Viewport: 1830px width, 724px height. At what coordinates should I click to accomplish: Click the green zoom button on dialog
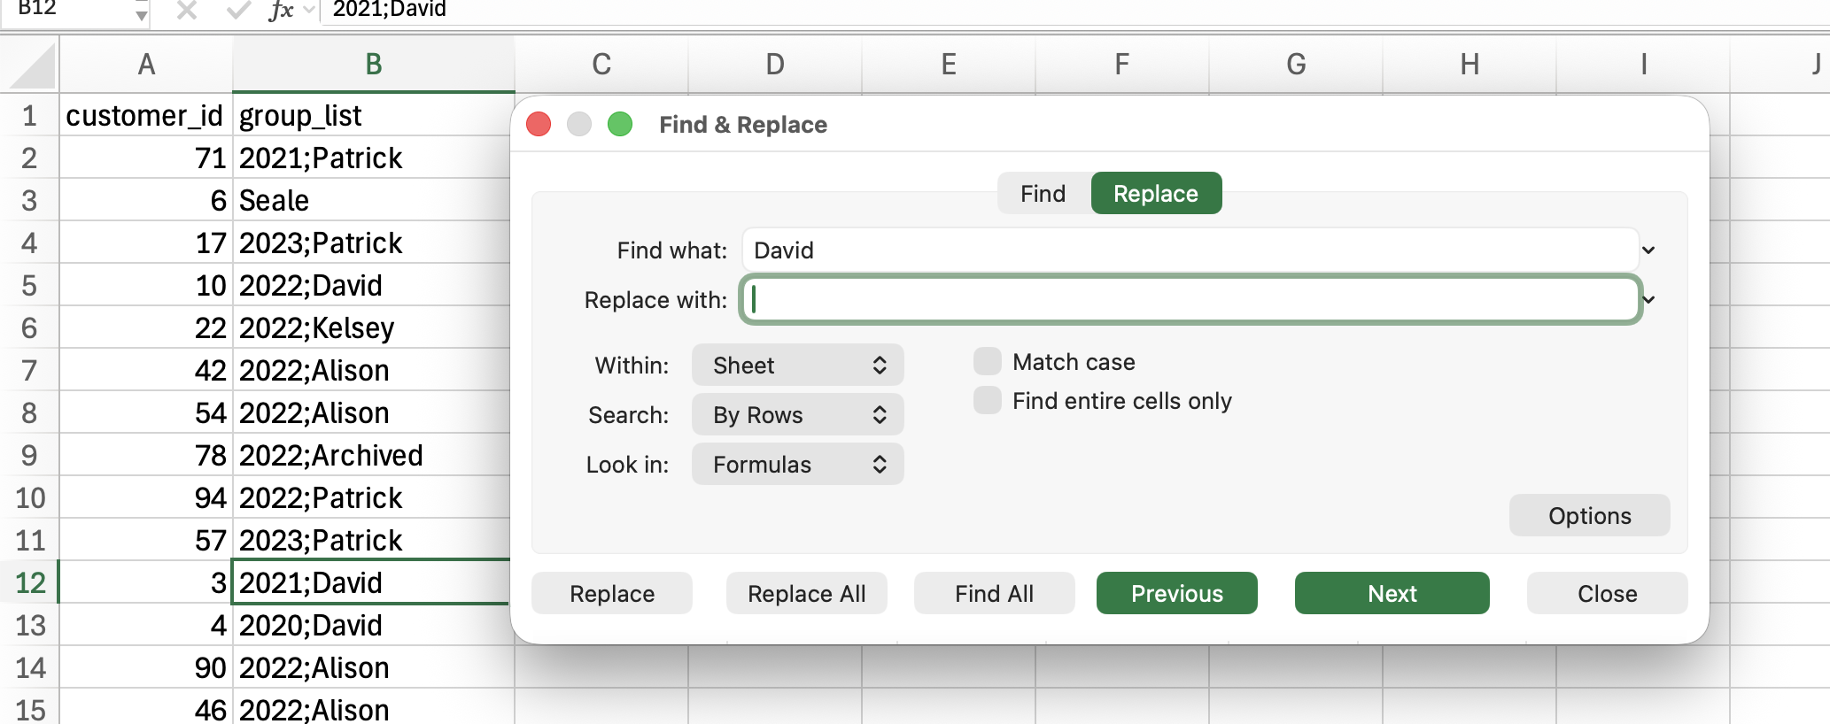point(620,125)
